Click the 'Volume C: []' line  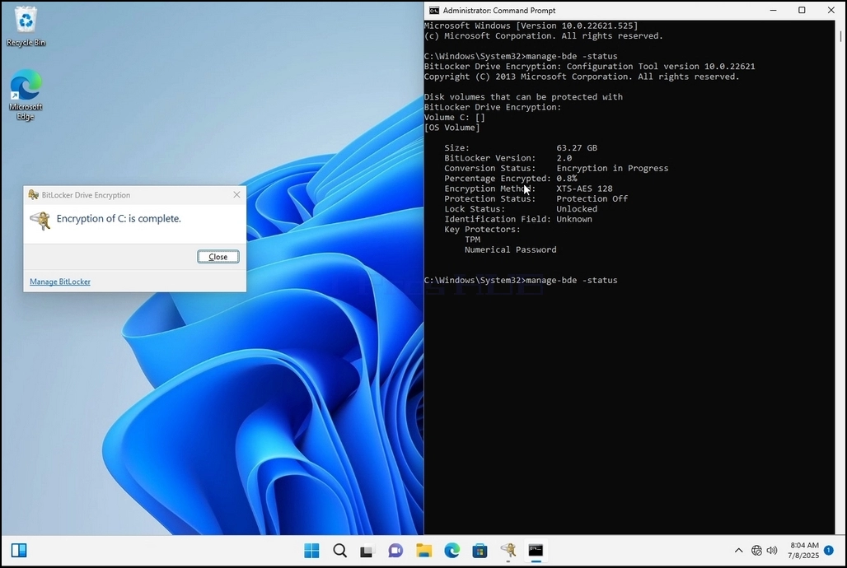(454, 118)
